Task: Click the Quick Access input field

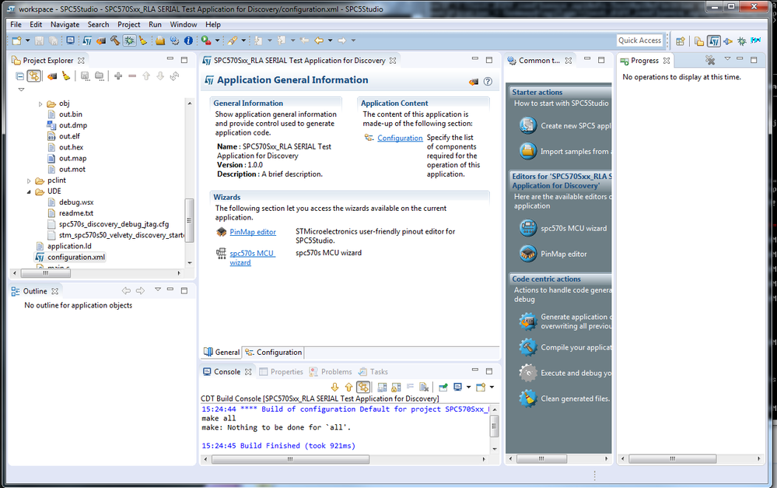Action: coord(639,40)
